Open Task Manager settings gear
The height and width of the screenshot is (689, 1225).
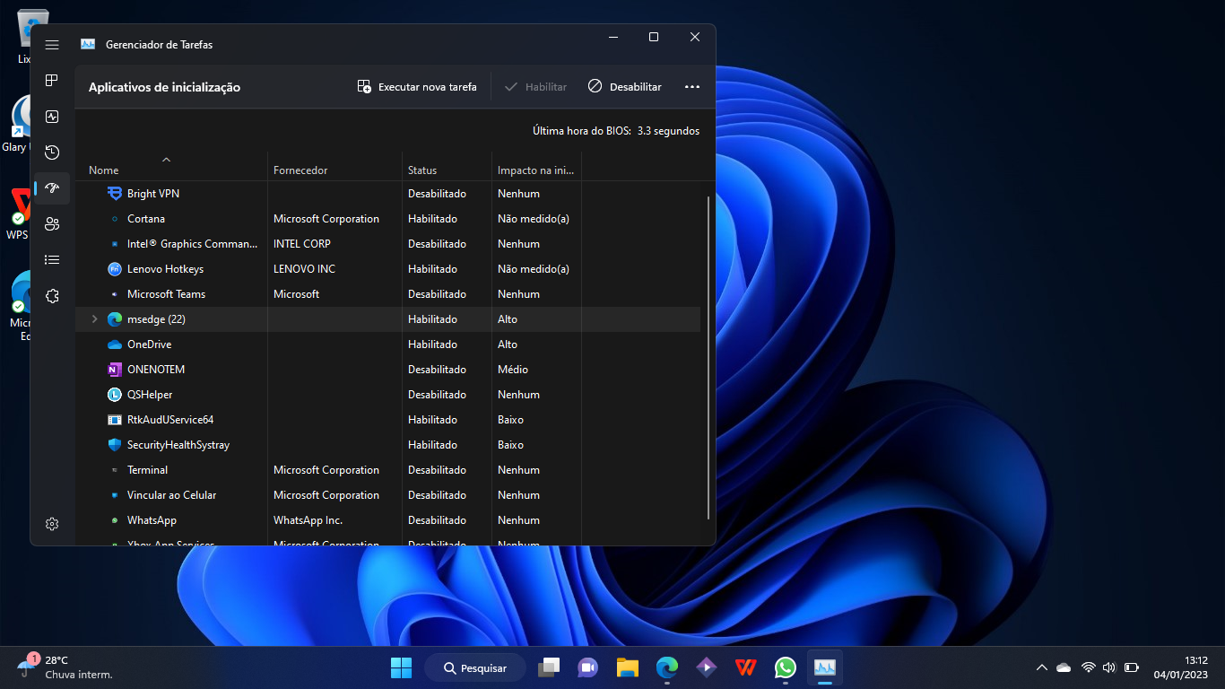click(52, 524)
